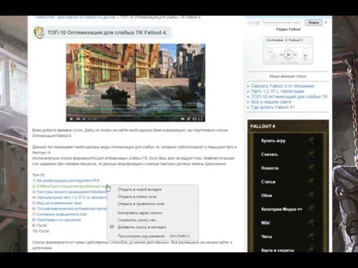Viewport: 358px width, 268px height.
Task: Open the video player settings icon
Action: [189, 119]
